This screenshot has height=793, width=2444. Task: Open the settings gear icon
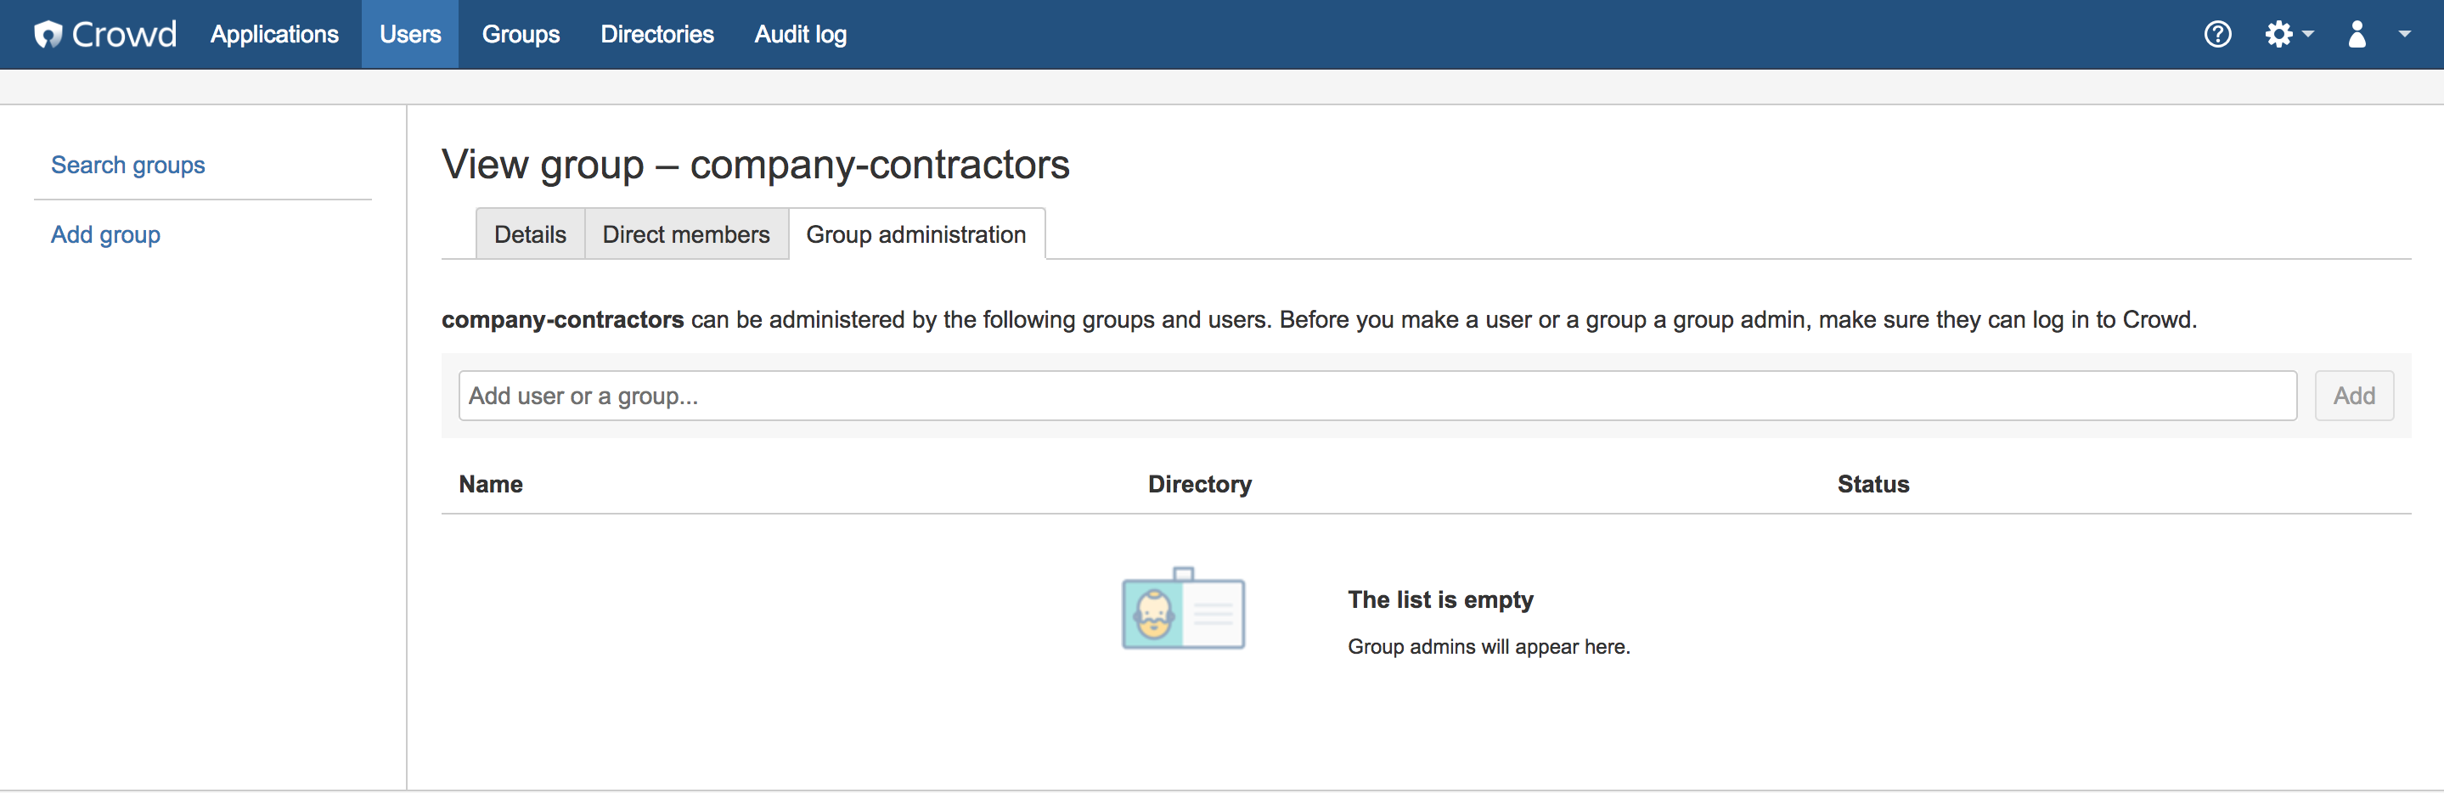coord(2278,34)
